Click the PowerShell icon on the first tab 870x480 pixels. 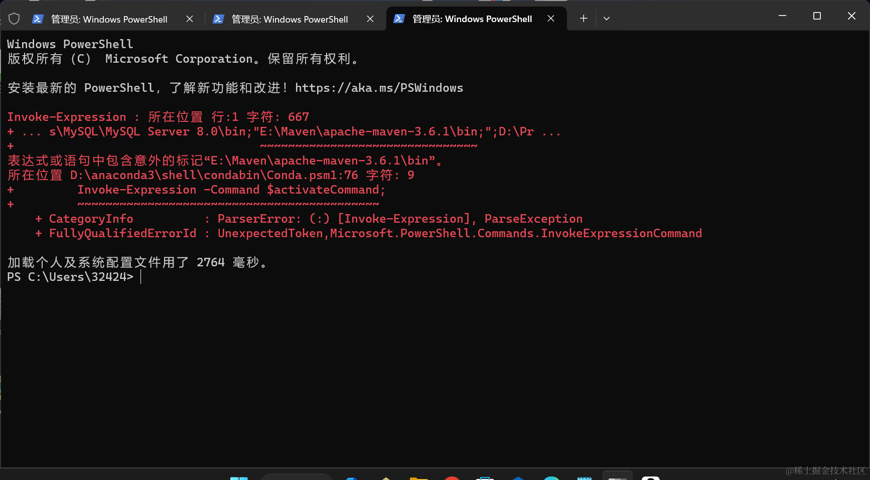pyautogui.click(x=38, y=19)
